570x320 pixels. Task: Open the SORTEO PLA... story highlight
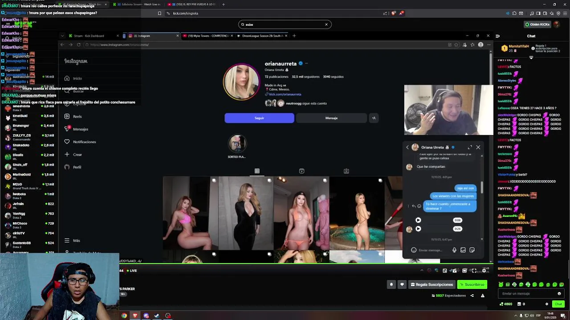pos(237,147)
